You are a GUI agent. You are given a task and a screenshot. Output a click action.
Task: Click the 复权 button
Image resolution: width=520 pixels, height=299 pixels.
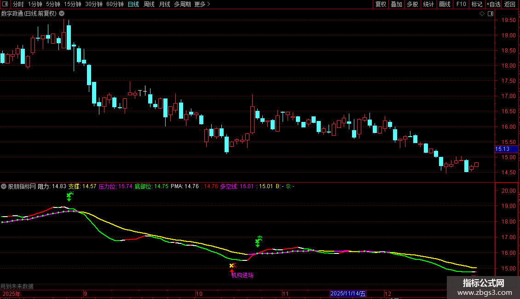(x=381, y=4)
